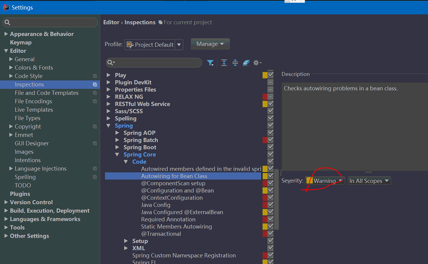Toggle the Sass/SCSS checkbox
The width and height of the screenshot is (428, 264).
tap(271, 111)
